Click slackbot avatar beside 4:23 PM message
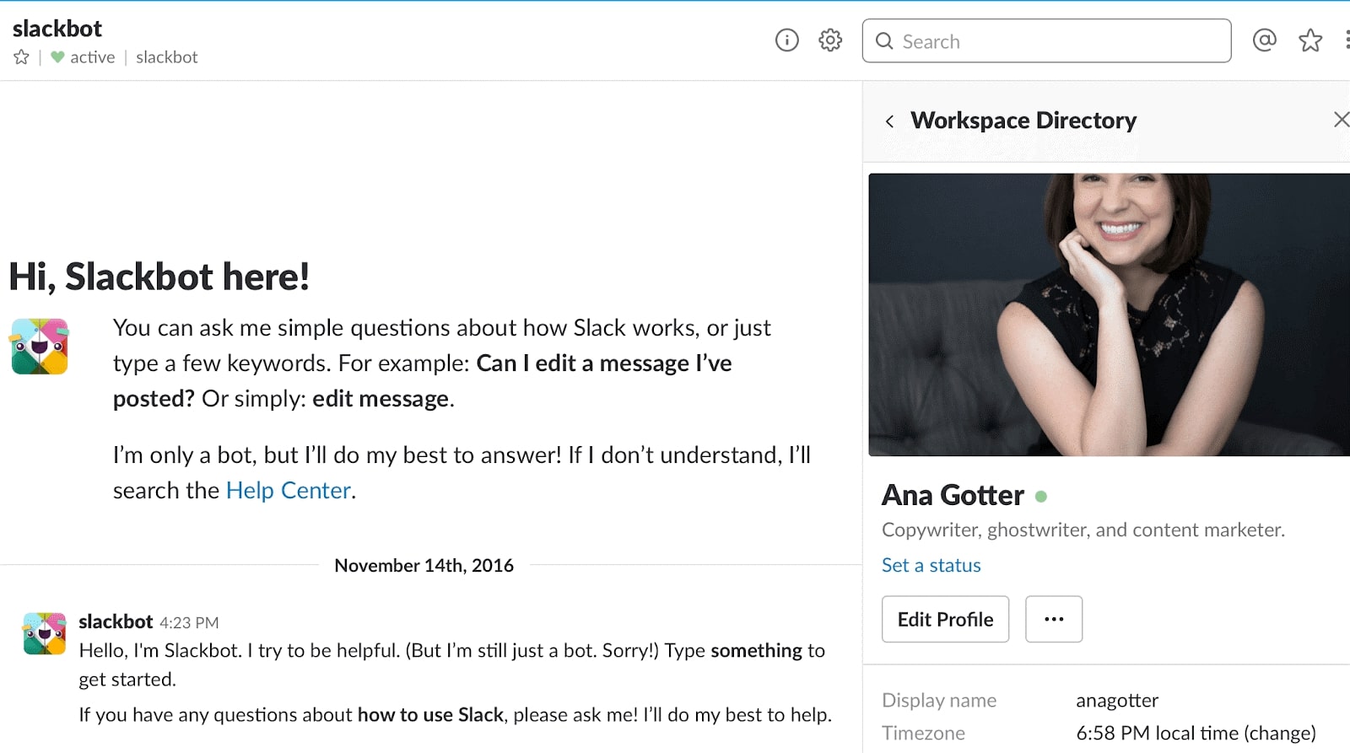Image resolution: width=1350 pixels, height=753 pixels. tap(45, 633)
